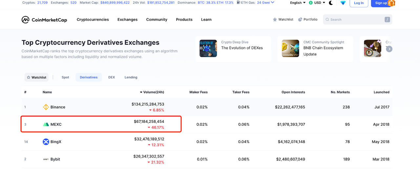The height and width of the screenshot is (169, 420).
Task: Click the Portfolio pie chart icon
Action: (x=300, y=20)
